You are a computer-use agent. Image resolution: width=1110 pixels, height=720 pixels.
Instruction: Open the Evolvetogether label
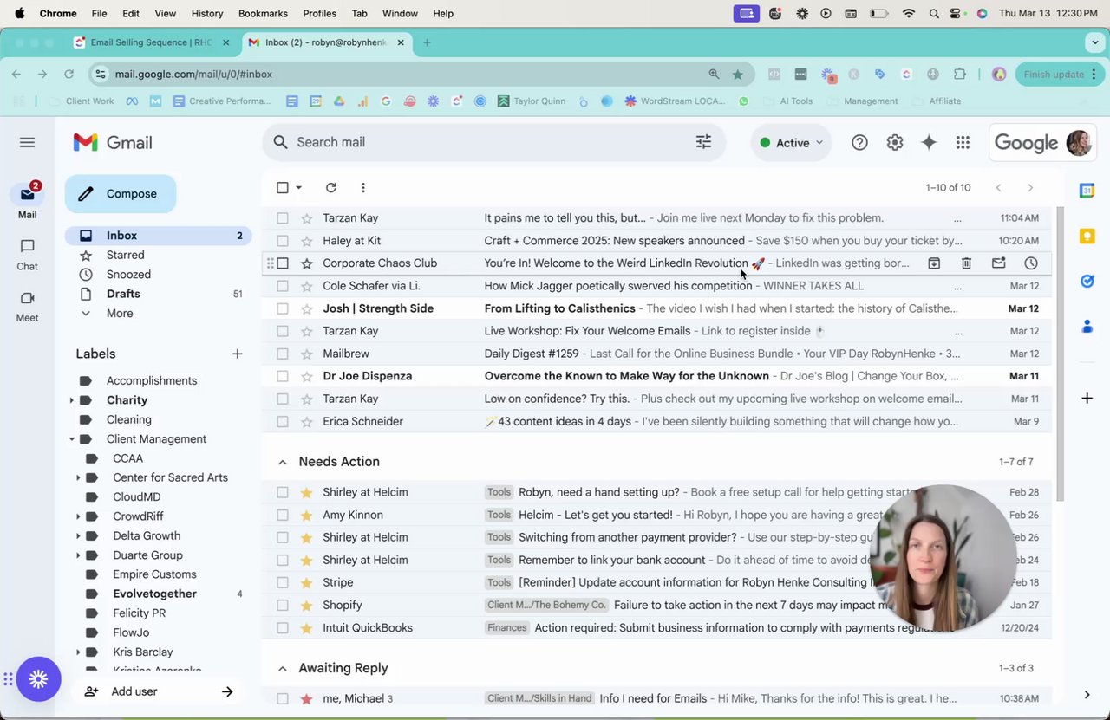pyautogui.click(x=154, y=594)
